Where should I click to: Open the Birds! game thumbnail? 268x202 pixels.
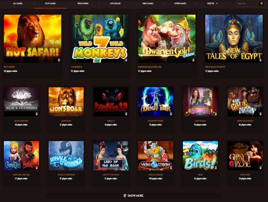click(200, 156)
